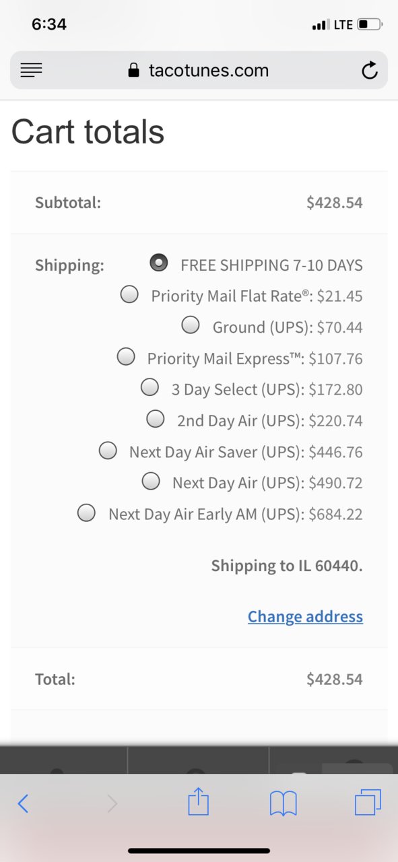Open the share sheet icon
The image size is (398, 862).
pyautogui.click(x=199, y=802)
